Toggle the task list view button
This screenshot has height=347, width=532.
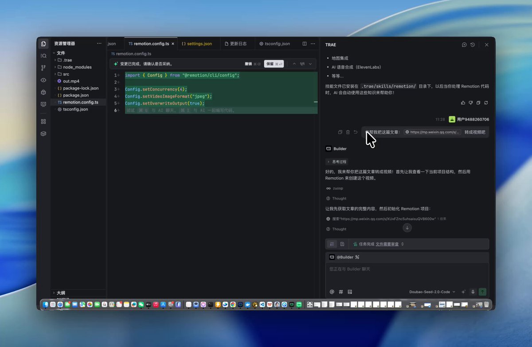click(x=332, y=244)
